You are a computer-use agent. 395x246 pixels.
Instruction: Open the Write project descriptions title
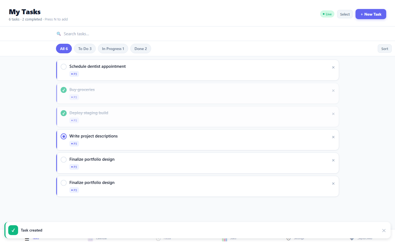[x=94, y=136]
